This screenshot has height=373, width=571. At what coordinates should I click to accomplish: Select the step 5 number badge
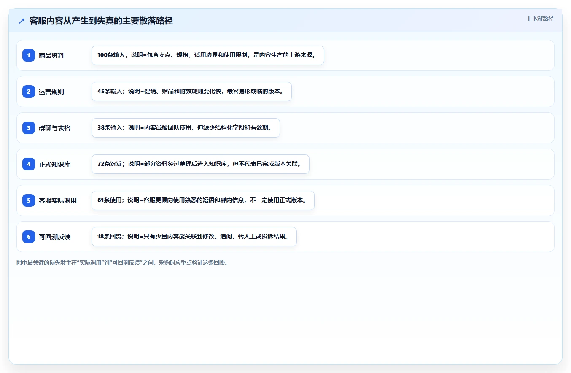point(29,200)
